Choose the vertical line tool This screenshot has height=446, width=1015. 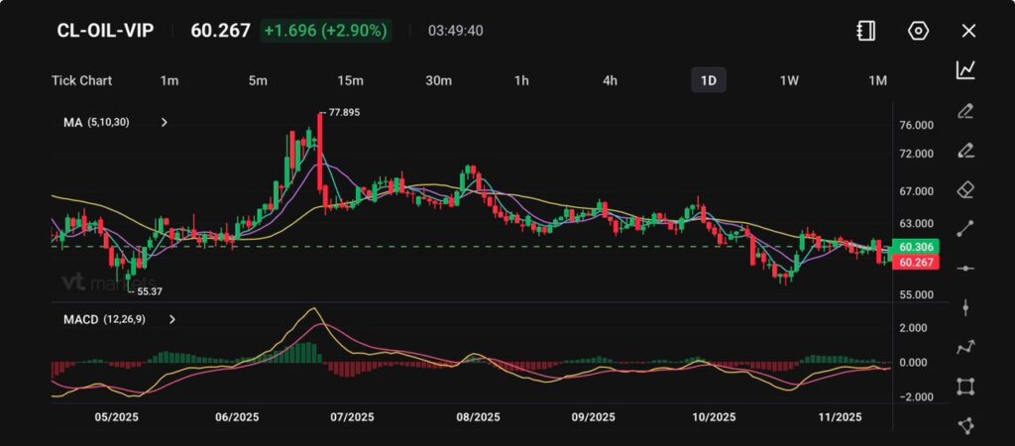pyautogui.click(x=965, y=307)
